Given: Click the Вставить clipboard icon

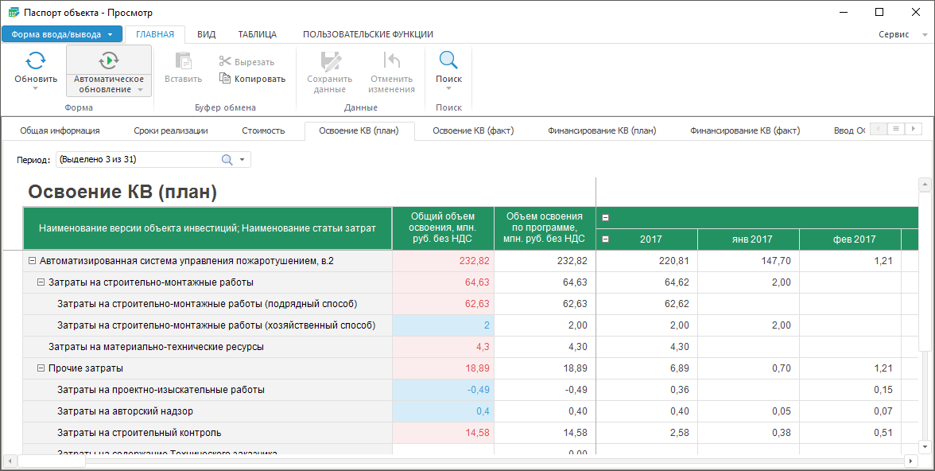Looking at the screenshot, I should (x=183, y=61).
